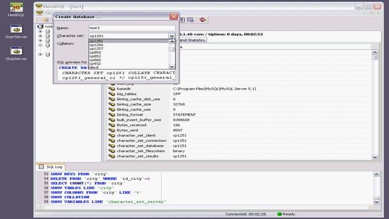389x219 pixels.
Task: Click the STATEMENT value cell
Action: coord(184,115)
